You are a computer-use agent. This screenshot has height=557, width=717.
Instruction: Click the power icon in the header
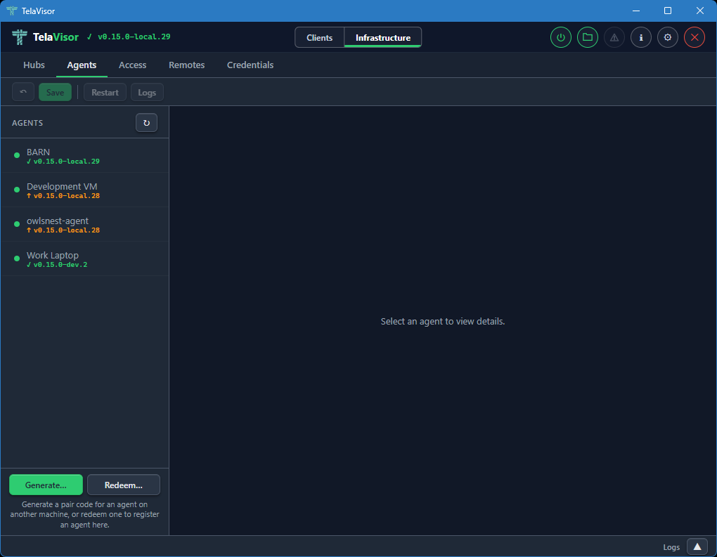point(561,37)
